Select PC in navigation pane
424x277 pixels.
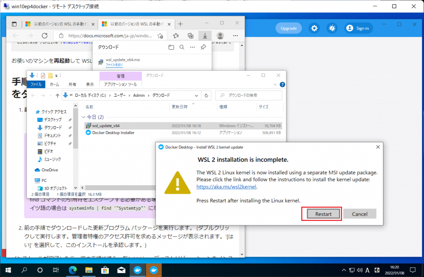pyautogui.click(x=41, y=180)
